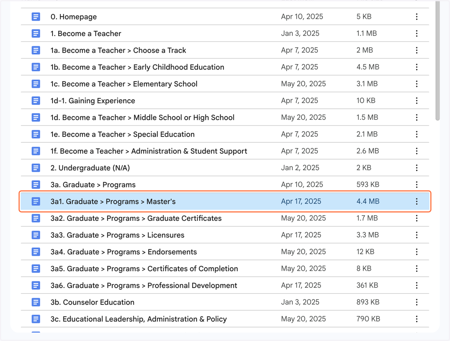This screenshot has height=341, width=450.
Task: Click the three-dot menu on the highlighted Master's row
Action: click(417, 202)
